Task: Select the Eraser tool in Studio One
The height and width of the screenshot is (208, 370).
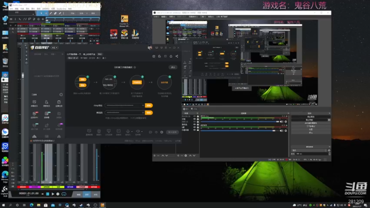Action: (x=55, y=13)
